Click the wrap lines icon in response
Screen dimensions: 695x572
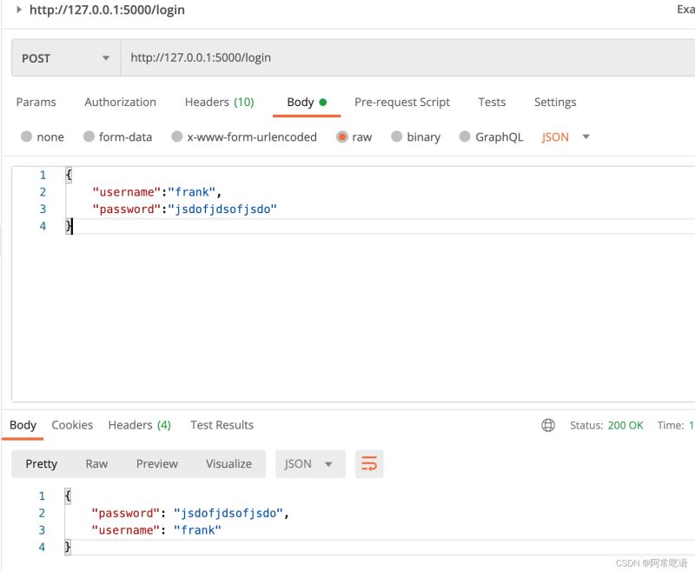[369, 464]
